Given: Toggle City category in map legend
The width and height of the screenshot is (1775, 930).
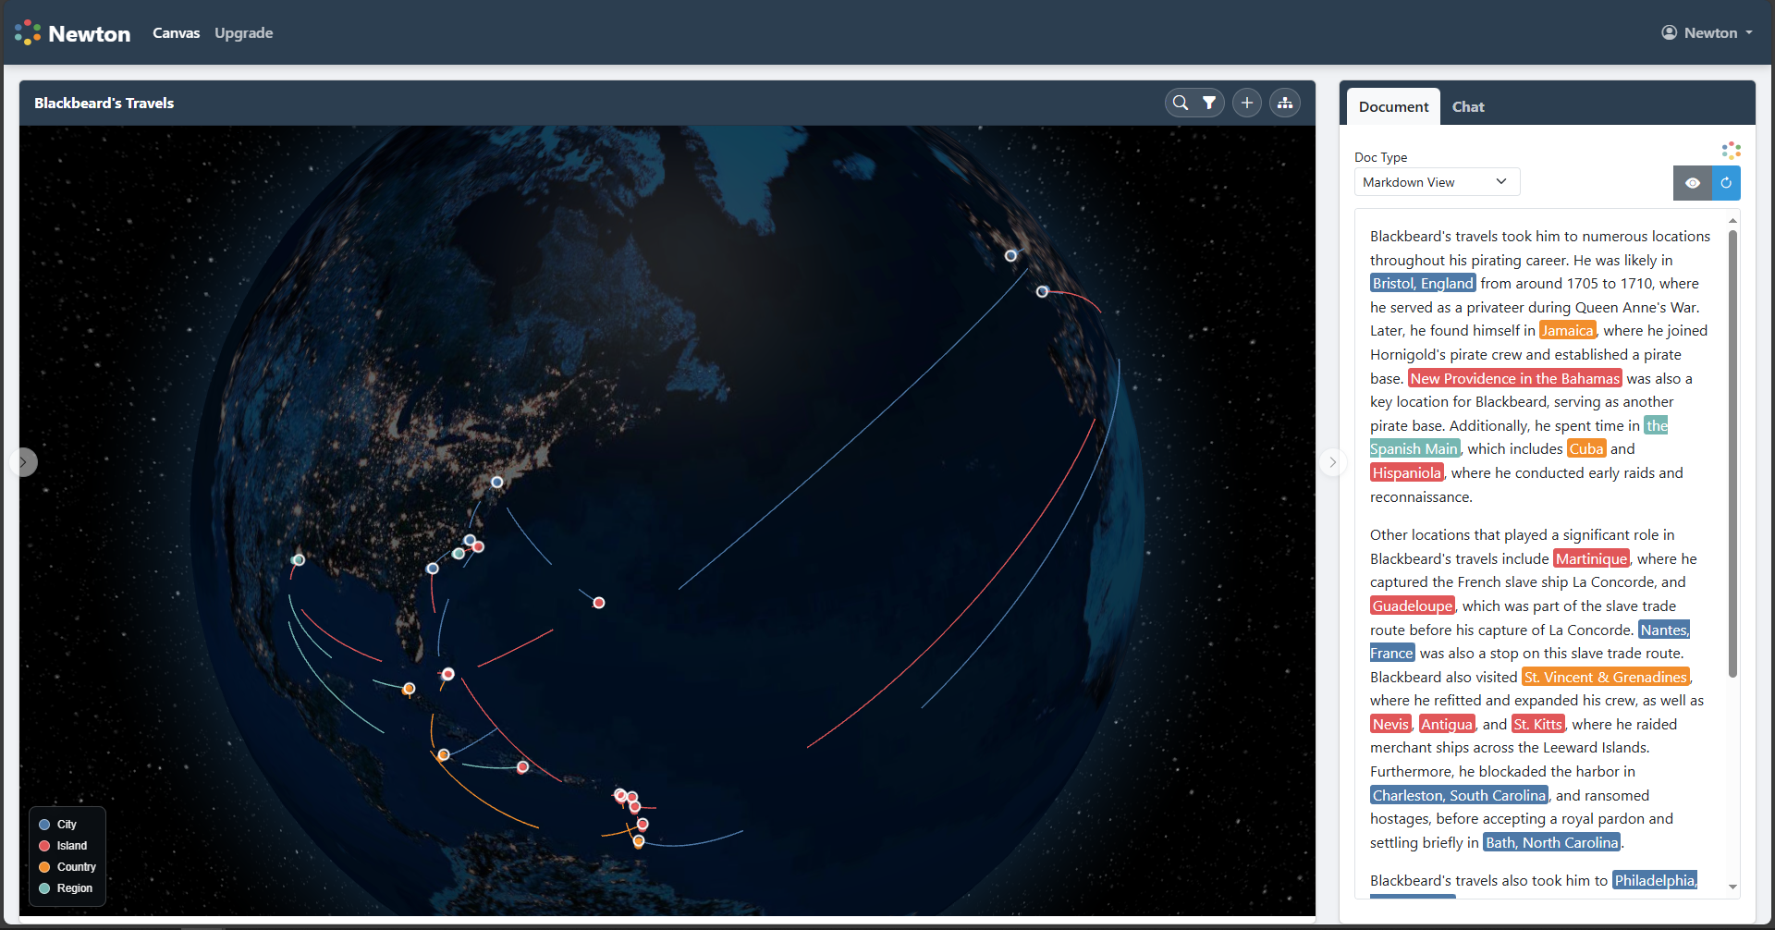Looking at the screenshot, I should pos(67,825).
